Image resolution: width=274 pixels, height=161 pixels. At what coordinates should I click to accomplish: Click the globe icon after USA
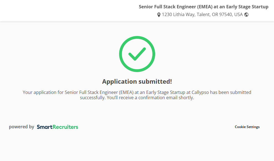click(x=246, y=15)
